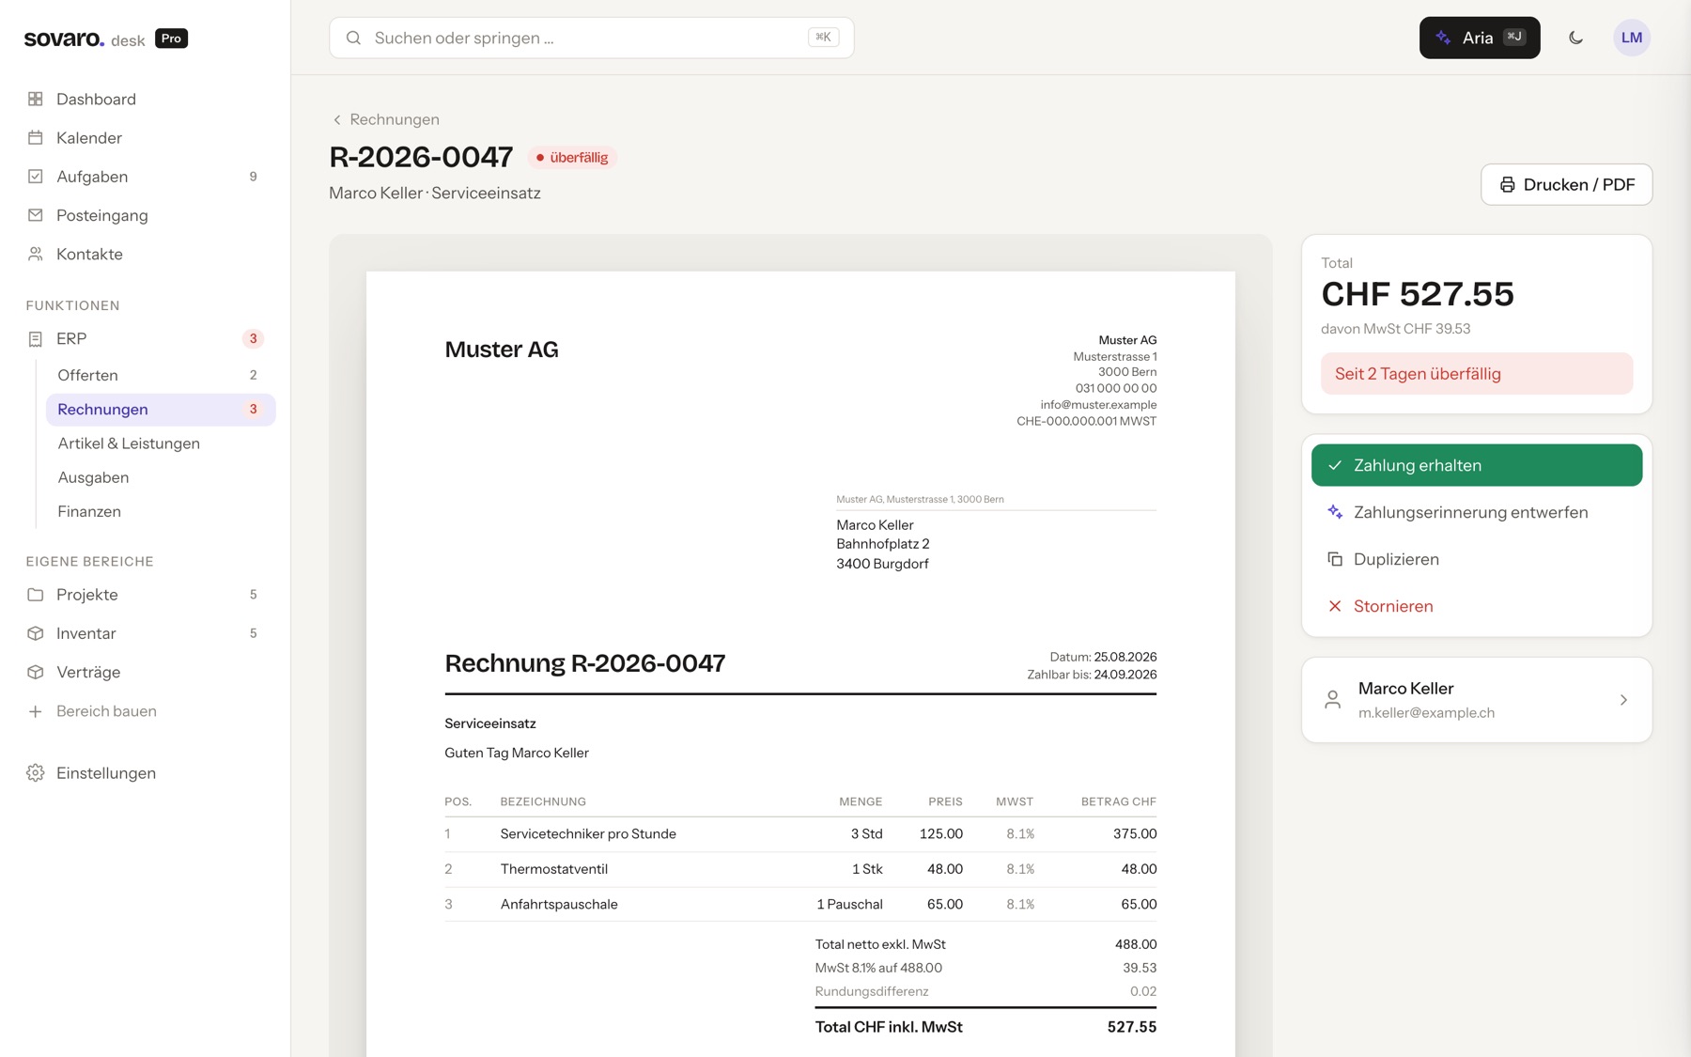This screenshot has width=1691, height=1057.
Task: Click the Rundungsdifferenz row
Action: (985, 991)
